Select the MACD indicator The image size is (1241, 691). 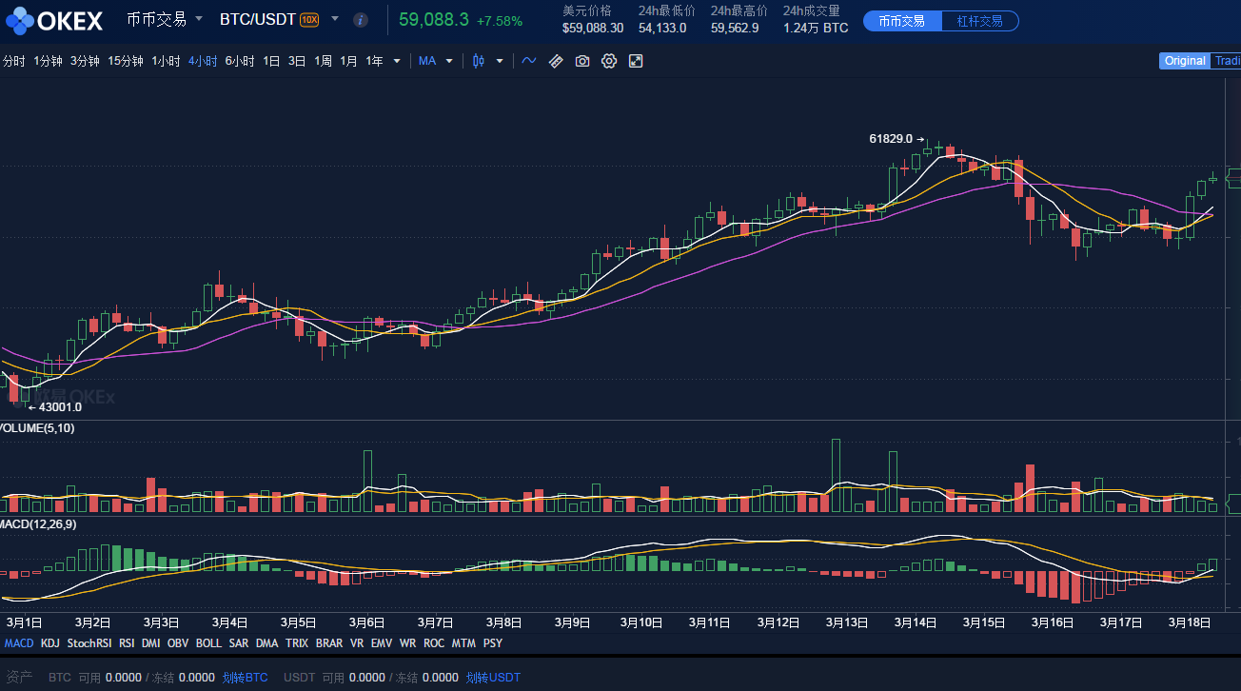[x=19, y=643]
